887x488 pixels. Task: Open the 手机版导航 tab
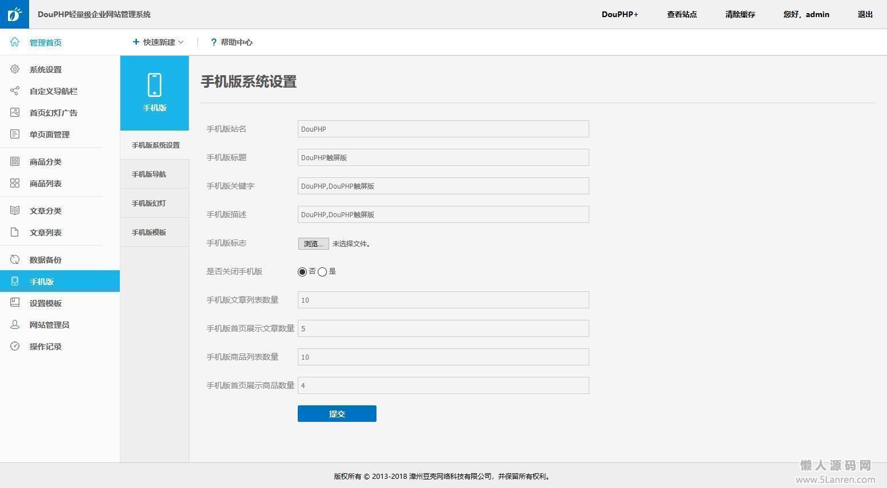pos(149,174)
